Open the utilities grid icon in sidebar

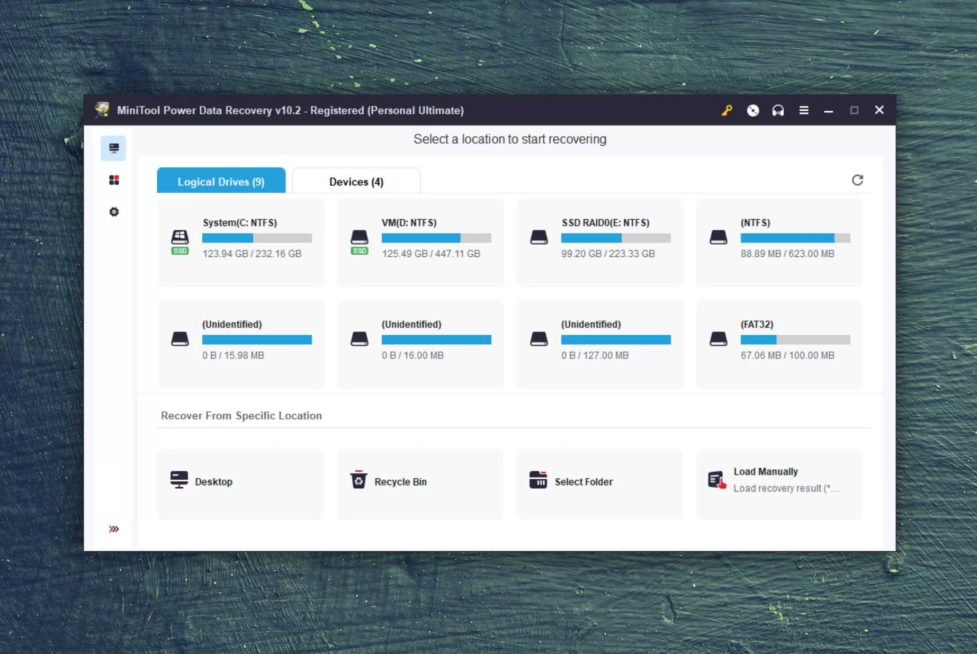point(114,180)
